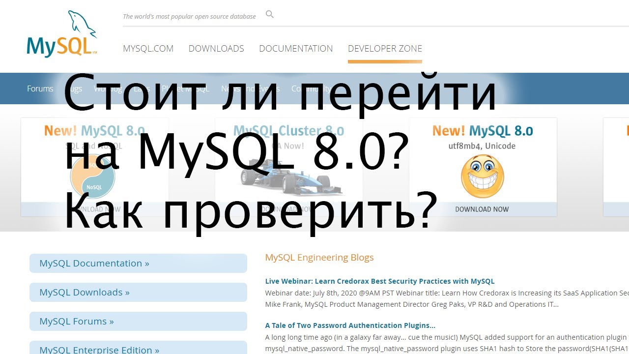The height and width of the screenshot is (354, 629).
Task: Open A Tale of Two Password Authentication Plugins
Action: pyautogui.click(x=350, y=325)
